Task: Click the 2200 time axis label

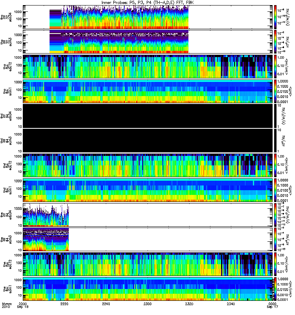Action: [23, 304]
